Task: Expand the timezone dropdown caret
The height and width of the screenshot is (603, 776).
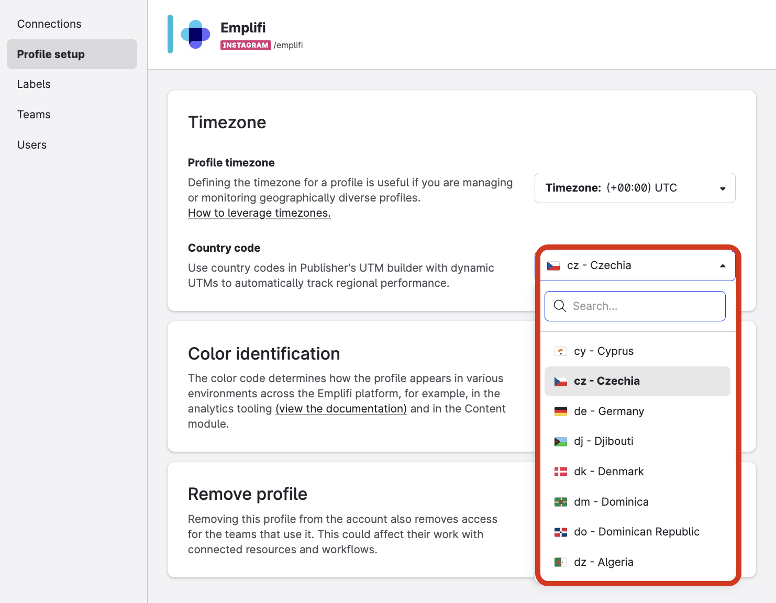Action: coord(723,188)
